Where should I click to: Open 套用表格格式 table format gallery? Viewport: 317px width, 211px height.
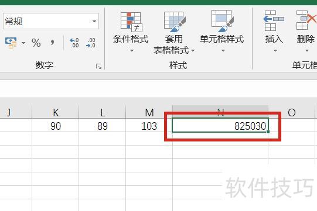174,33
